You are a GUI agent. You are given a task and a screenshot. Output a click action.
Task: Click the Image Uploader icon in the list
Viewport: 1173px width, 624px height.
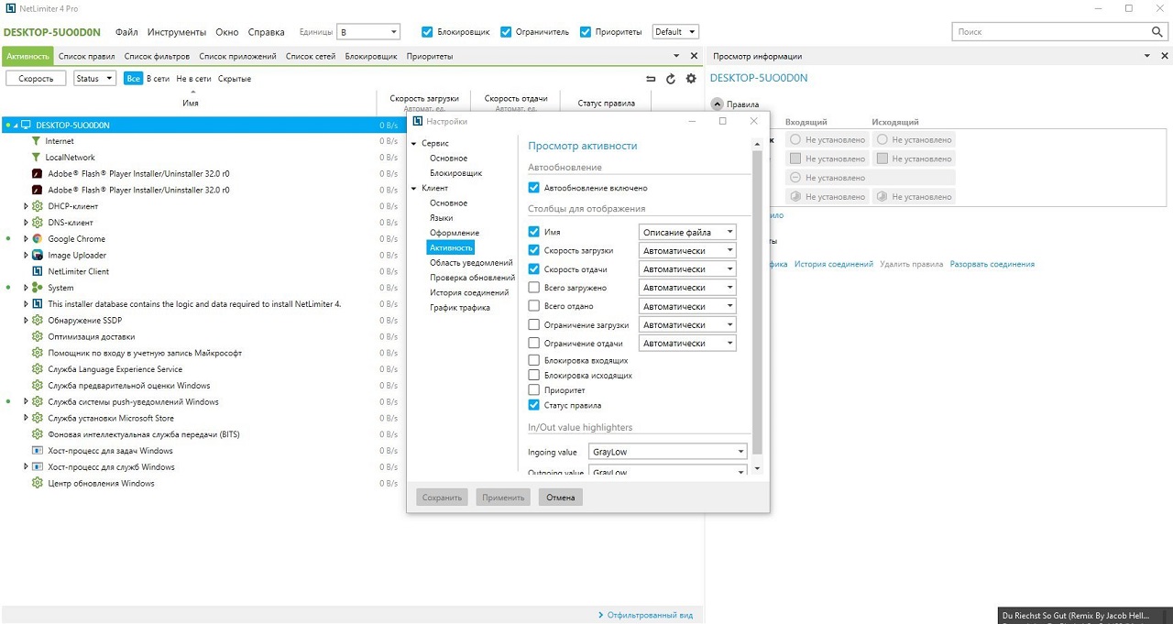38,256
